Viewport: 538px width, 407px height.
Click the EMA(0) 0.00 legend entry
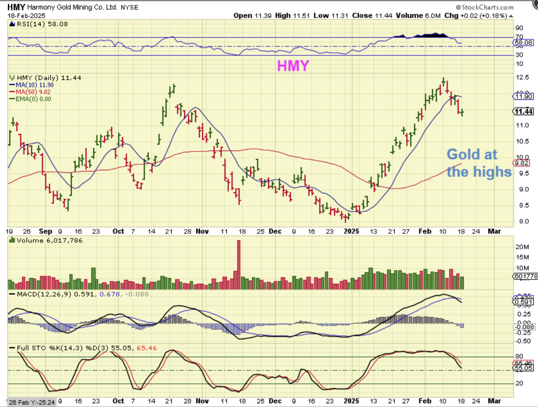point(34,99)
